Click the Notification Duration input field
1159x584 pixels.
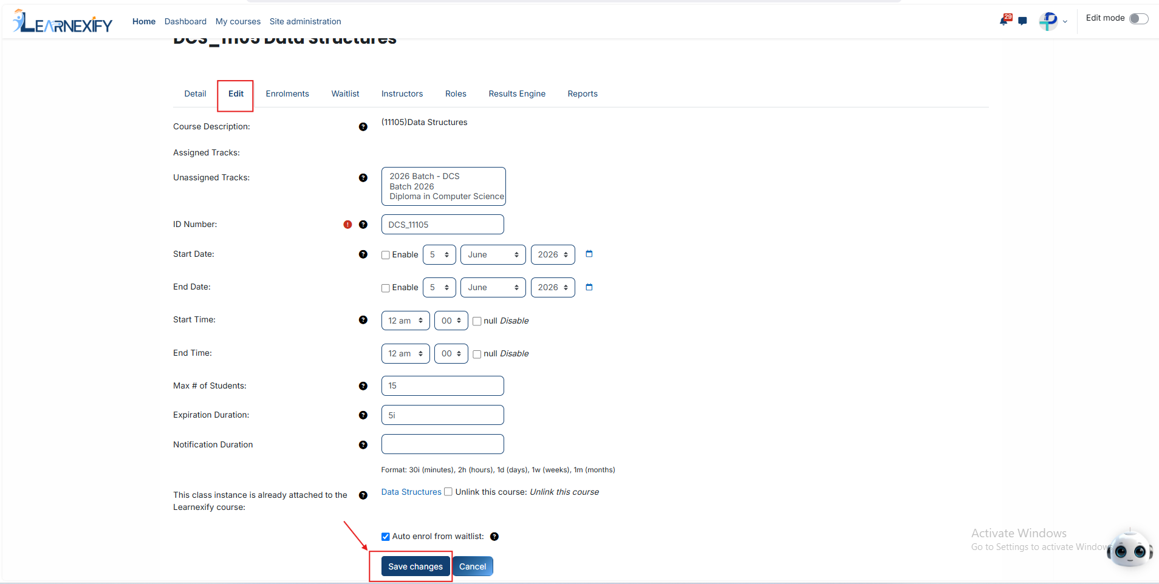[x=443, y=444]
